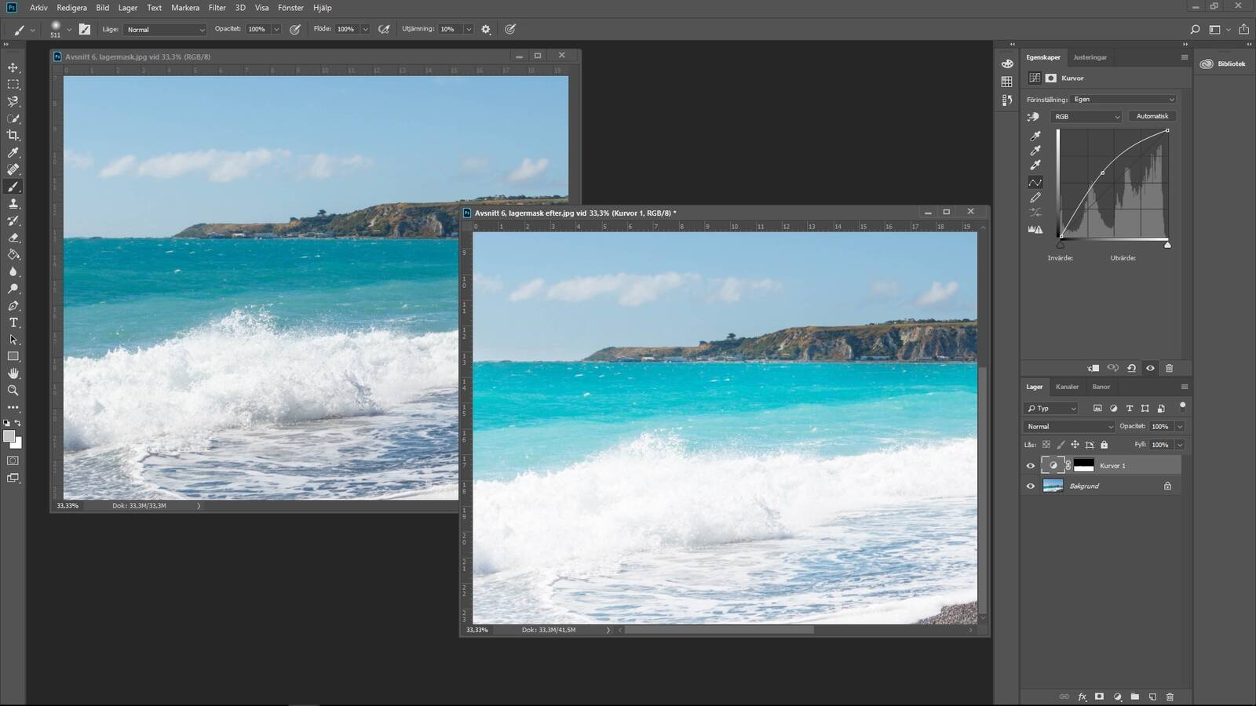Pick the horizontal Type tool
This screenshot has width=1256, height=706.
pos(13,323)
